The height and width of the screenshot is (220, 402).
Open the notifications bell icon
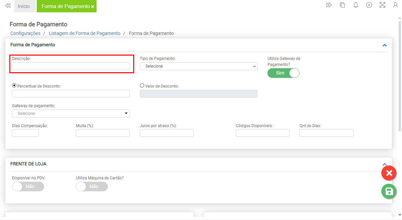point(356,5)
